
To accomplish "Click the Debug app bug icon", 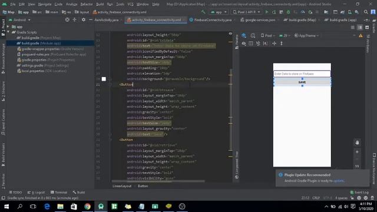I will click(288, 12).
